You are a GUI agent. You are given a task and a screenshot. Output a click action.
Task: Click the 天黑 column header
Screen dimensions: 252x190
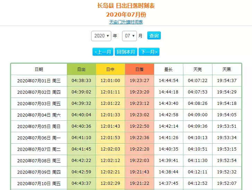(x=227, y=69)
